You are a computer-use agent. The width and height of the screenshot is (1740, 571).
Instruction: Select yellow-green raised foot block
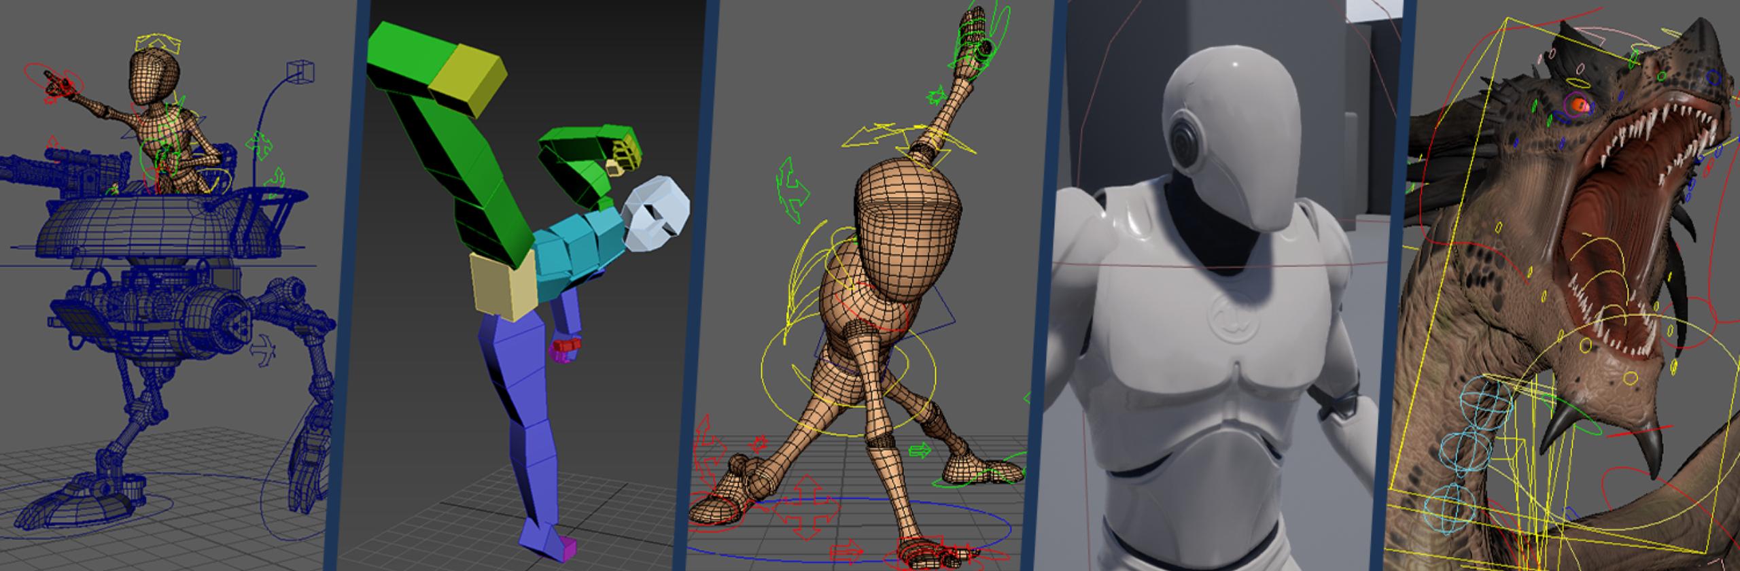[x=469, y=80]
